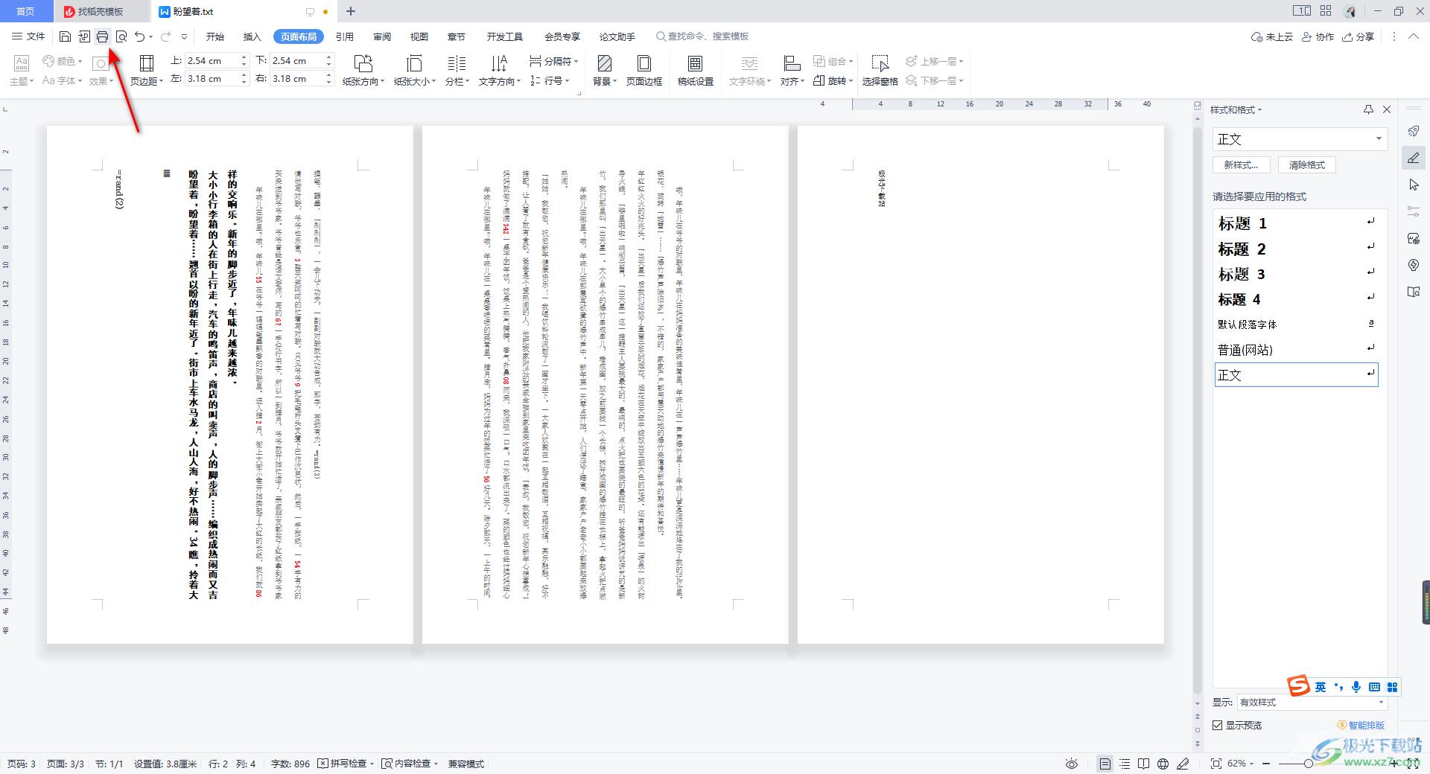Click the zoom out minus button
The width and height of the screenshot is (1430, 774).
click(1267, 764)
